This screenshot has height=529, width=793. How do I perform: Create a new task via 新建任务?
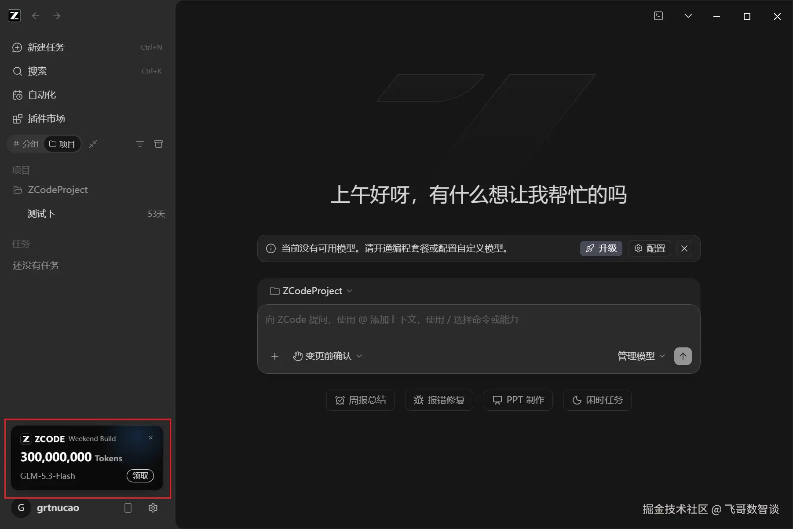click(88, 47)
